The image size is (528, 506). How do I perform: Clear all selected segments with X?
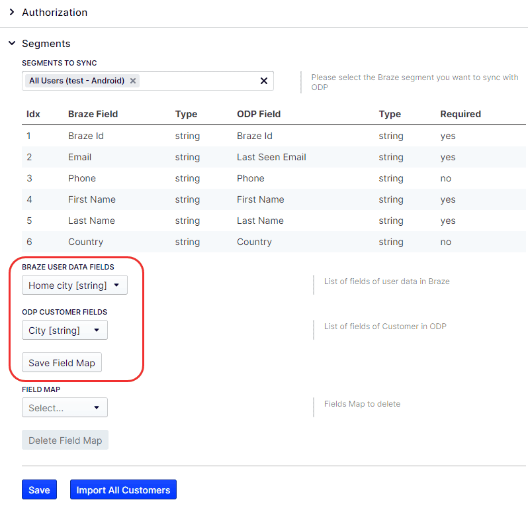coord(263,81)
